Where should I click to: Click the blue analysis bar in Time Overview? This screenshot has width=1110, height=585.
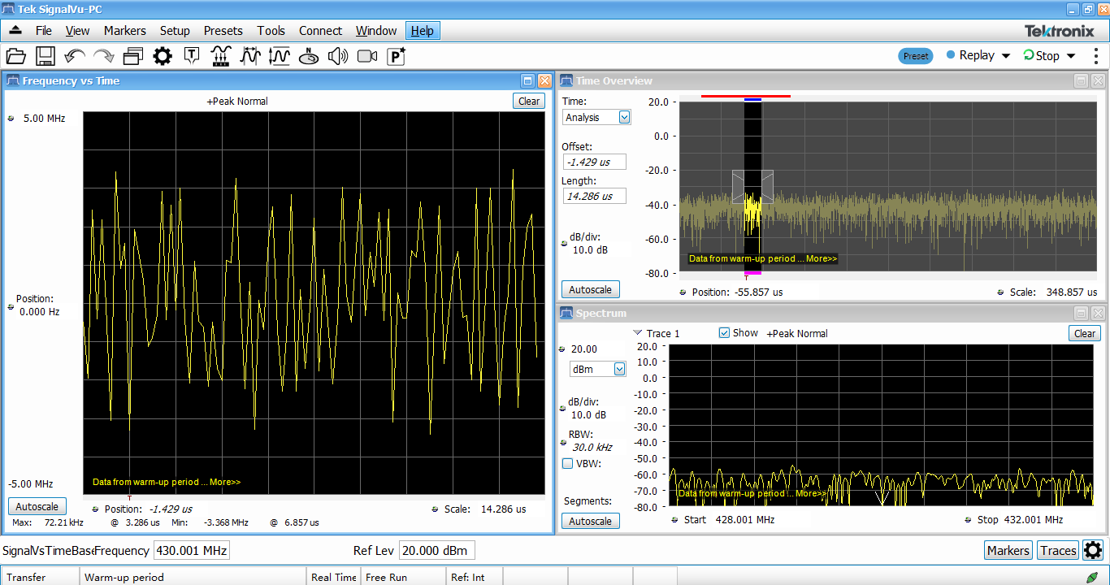pos(752,99)
